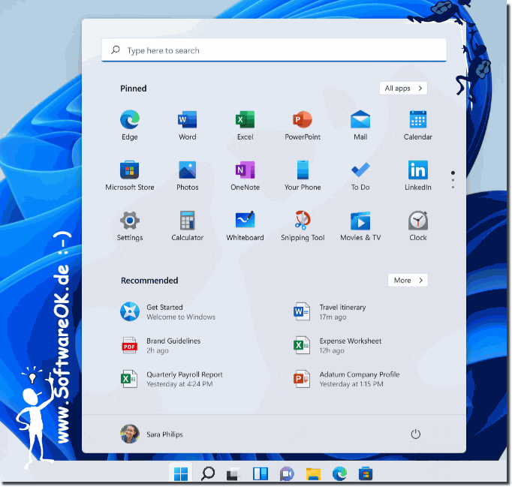Launch Word from Pinned apps

click(x=188, y=125)
